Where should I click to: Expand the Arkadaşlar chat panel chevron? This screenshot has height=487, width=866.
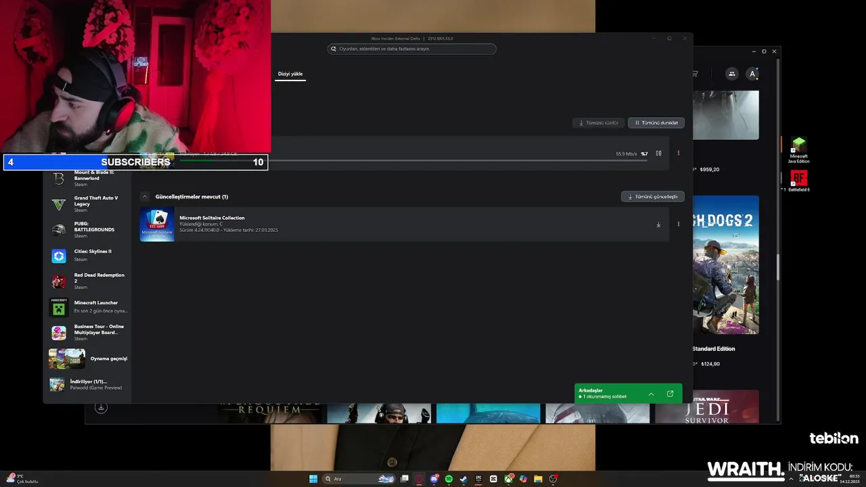pyautogui.click(x=651, y=394)
